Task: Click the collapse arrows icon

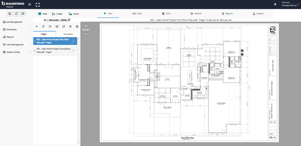Action: pos(71,26)
